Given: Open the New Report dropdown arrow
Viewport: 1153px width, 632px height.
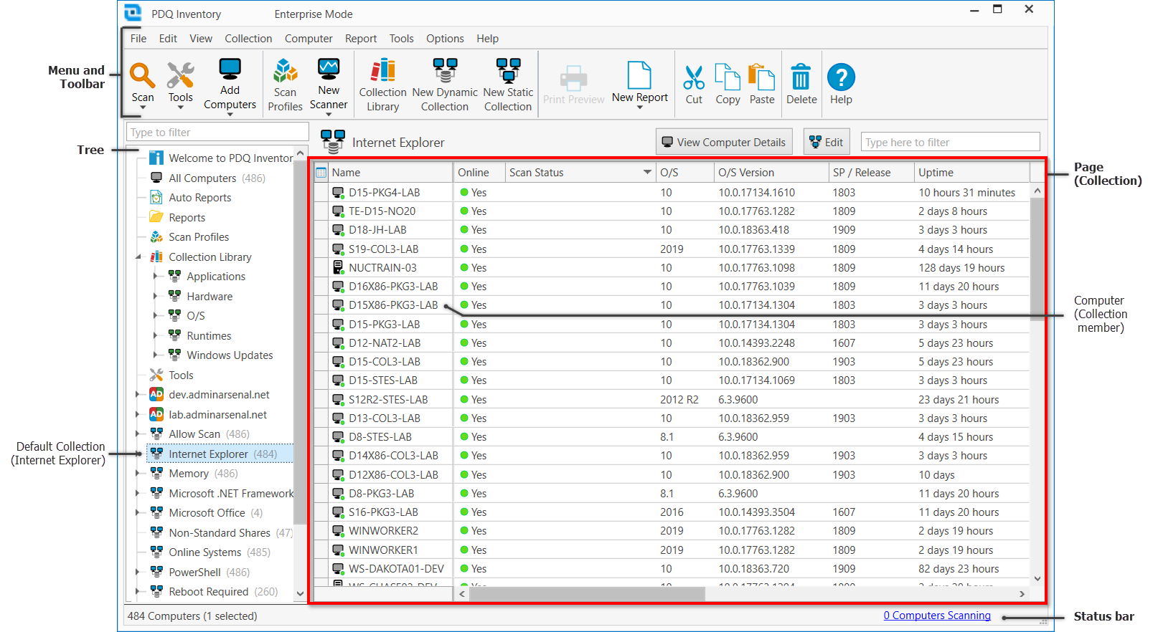Looking at the screenshot, I should click(x=640, y=107).
